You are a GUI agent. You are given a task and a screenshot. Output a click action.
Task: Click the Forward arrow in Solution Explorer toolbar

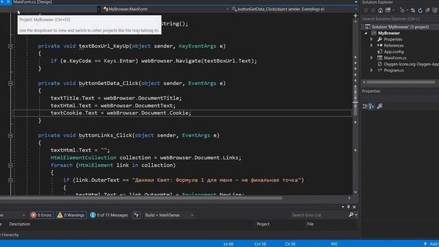(x=373, y=10)
